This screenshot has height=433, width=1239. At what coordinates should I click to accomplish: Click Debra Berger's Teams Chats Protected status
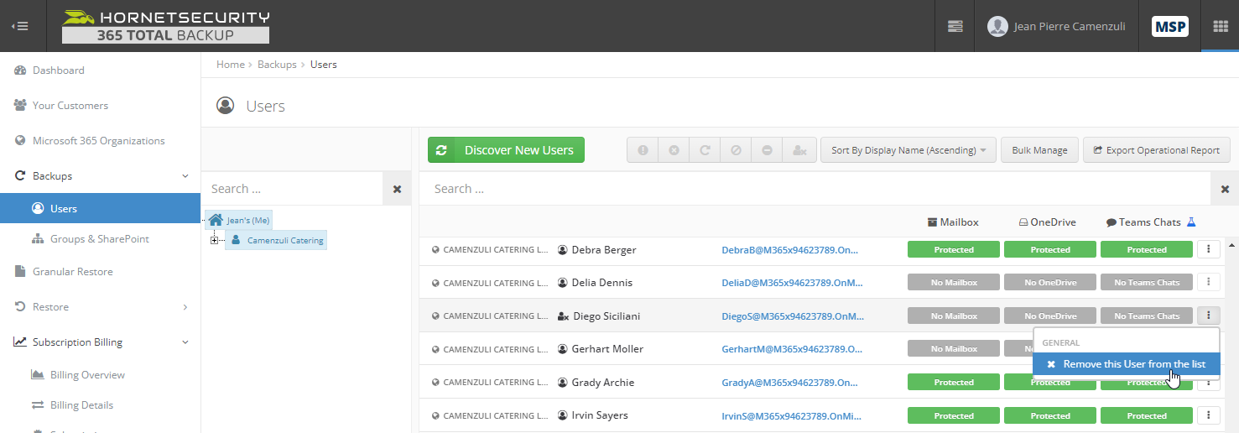[x=1147, y=249]
